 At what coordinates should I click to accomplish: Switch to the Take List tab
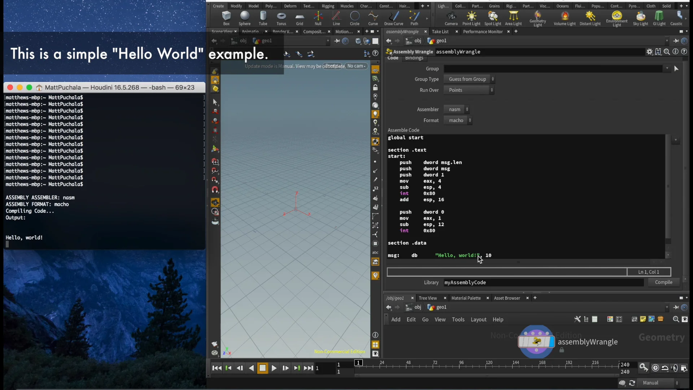point(440,32)
